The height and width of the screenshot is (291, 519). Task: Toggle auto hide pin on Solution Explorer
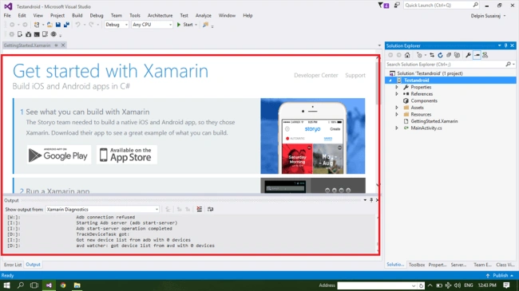point(505,45)
